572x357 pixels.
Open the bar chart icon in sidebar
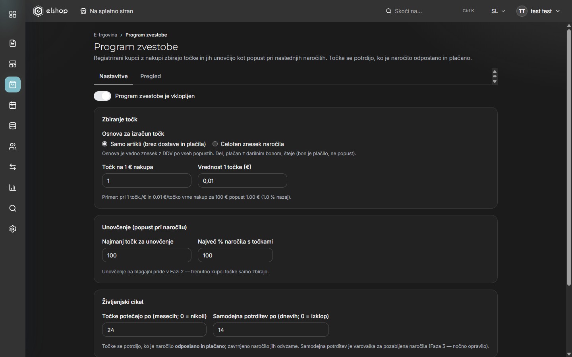click(x=13, y=188)
